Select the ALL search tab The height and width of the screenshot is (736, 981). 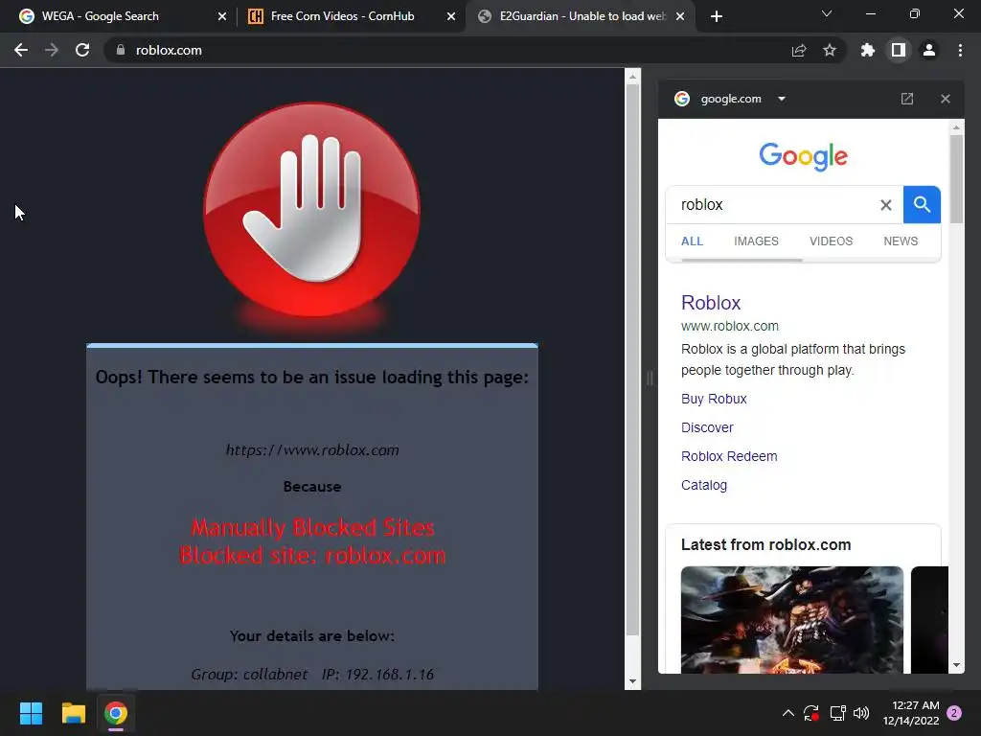point(692,241)
